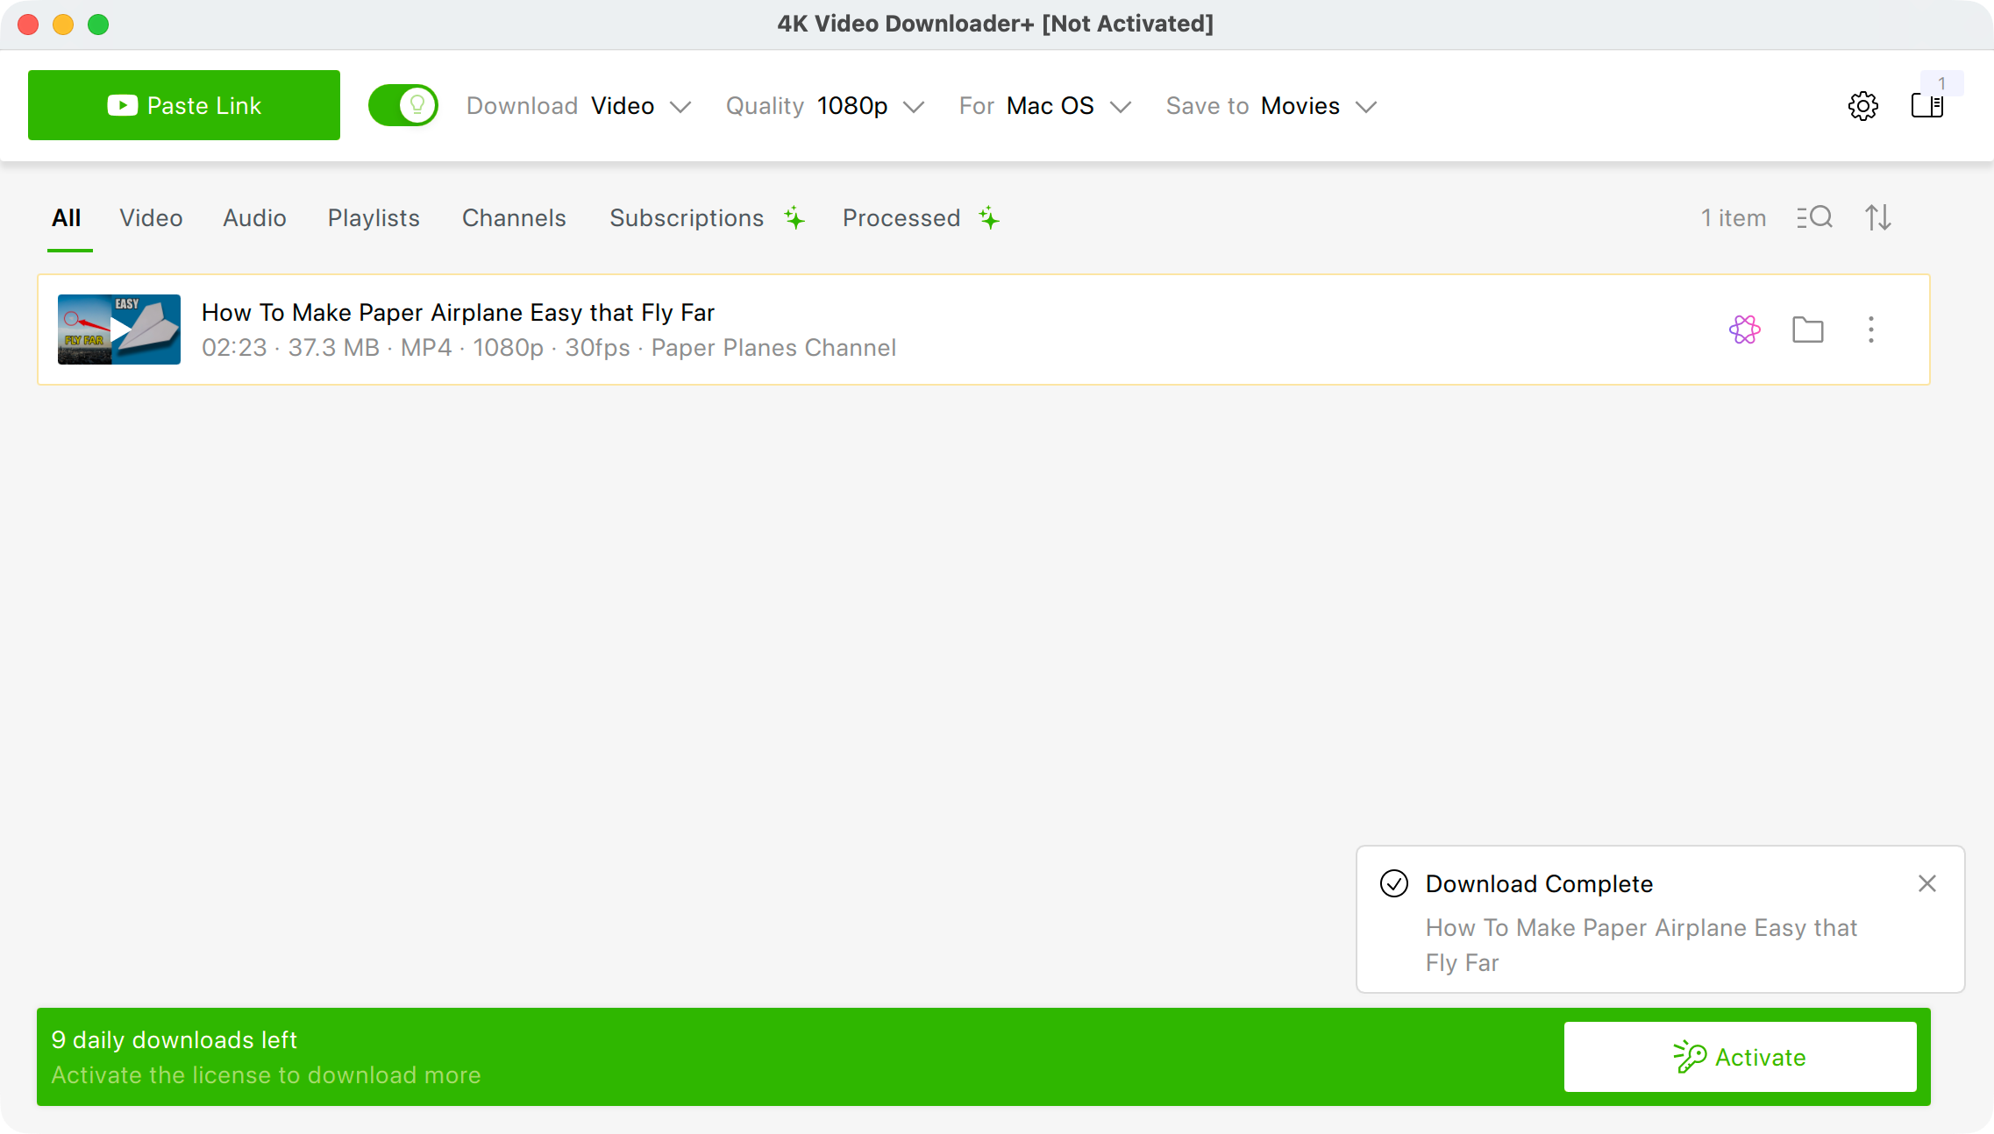Switch to the Audio tab
Image resolution: width=1994 pixels, height=1134 pixels.
point(254,217)
